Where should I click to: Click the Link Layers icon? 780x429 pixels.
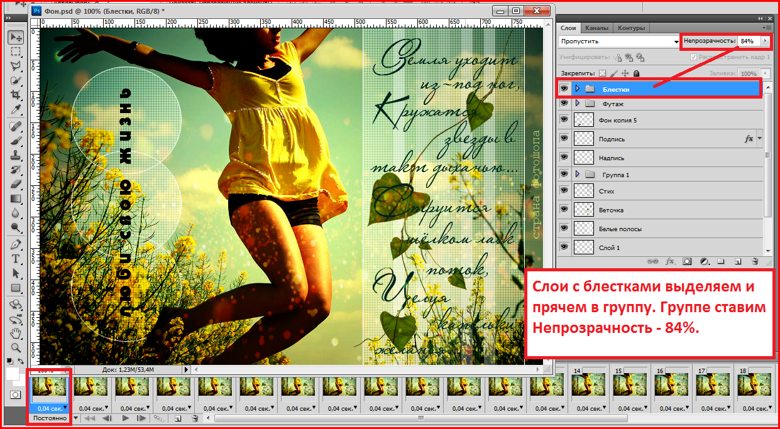point(653,261)
